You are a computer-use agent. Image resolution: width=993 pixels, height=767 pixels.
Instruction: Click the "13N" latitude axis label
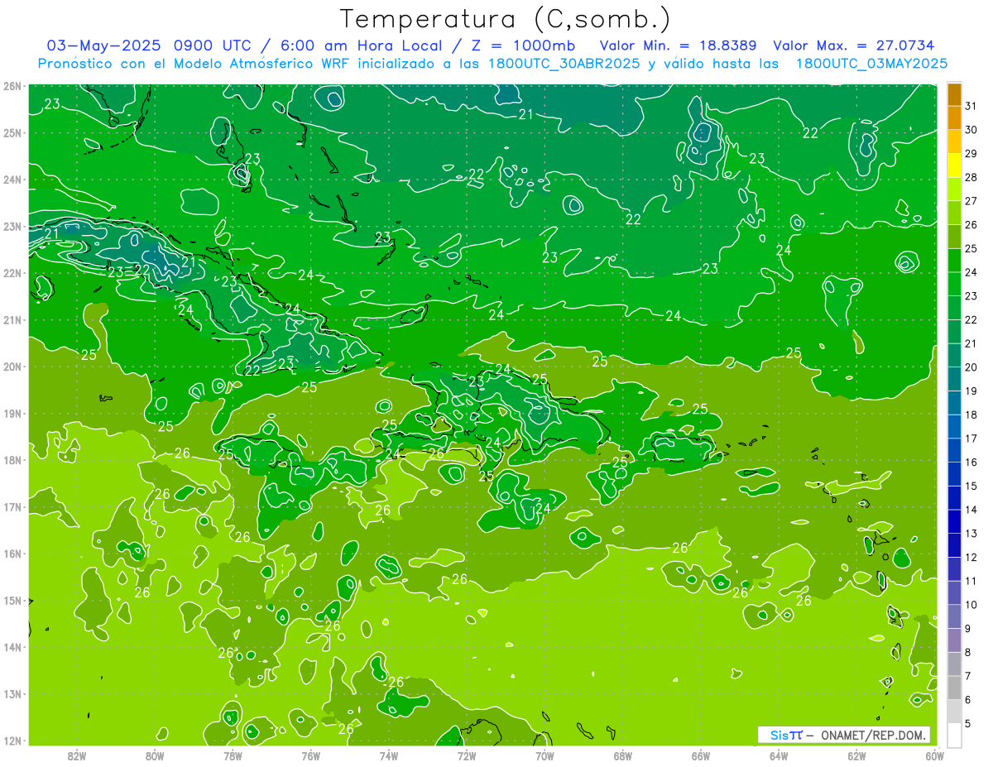[x=12, y=693]
